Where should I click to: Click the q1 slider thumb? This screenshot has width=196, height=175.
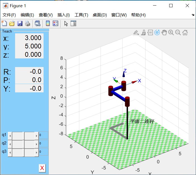[24, 136]
